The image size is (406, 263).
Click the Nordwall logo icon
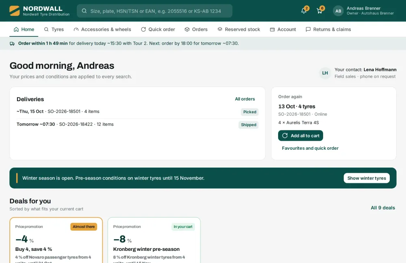[x=15, y=11]
